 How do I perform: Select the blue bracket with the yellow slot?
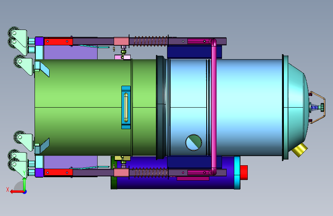click(x=126, y=107)
